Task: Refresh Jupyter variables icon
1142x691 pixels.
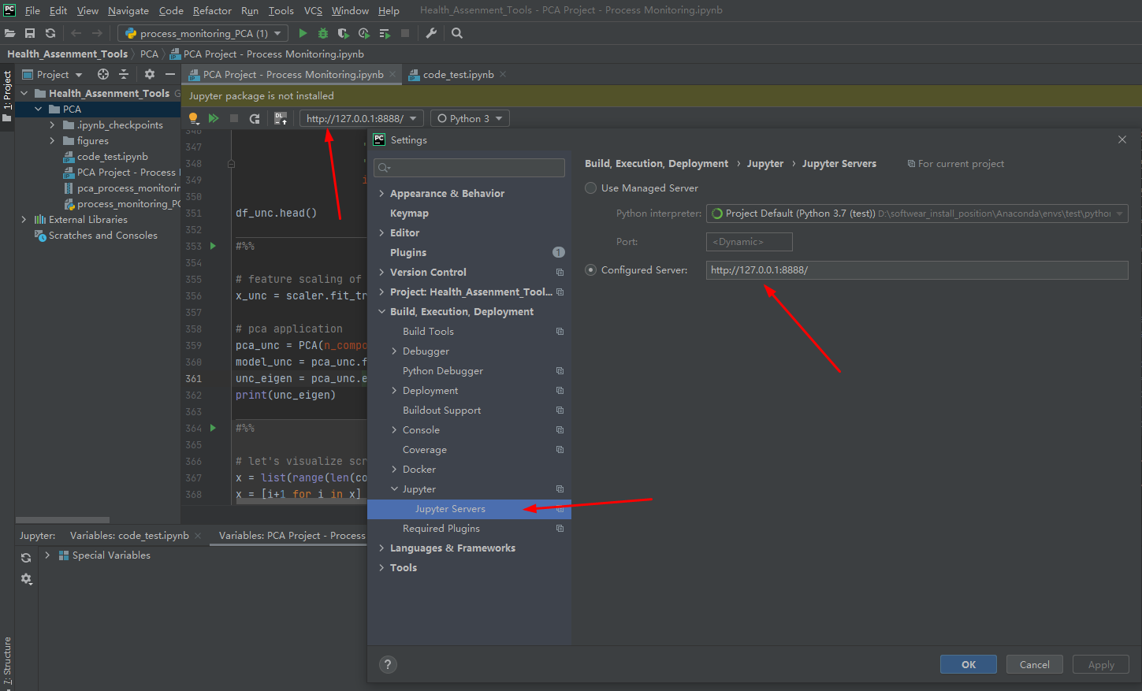Action: pos(26,558)
